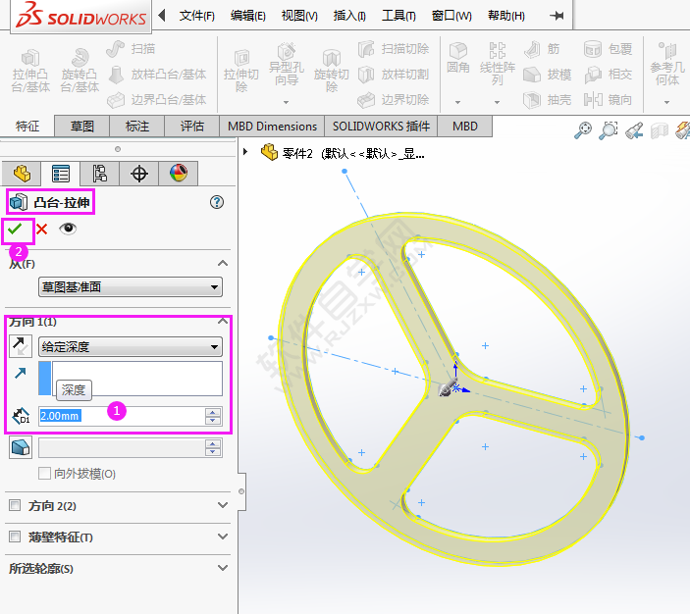Switch to the MBD Dimensions tab
Image resolution: width=690 pixels, height=614 pixels.
click(x=272, y=127)
